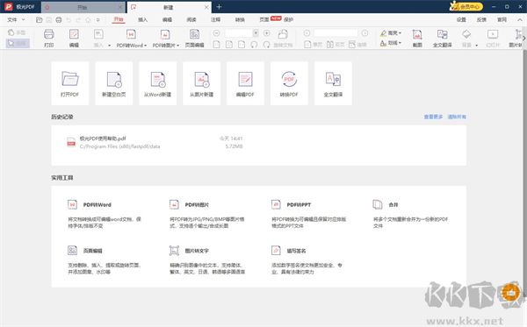Click the open-file icon in quick access toolbar
The width and height of the screenshot is (527, 327).
coord(39,20)
